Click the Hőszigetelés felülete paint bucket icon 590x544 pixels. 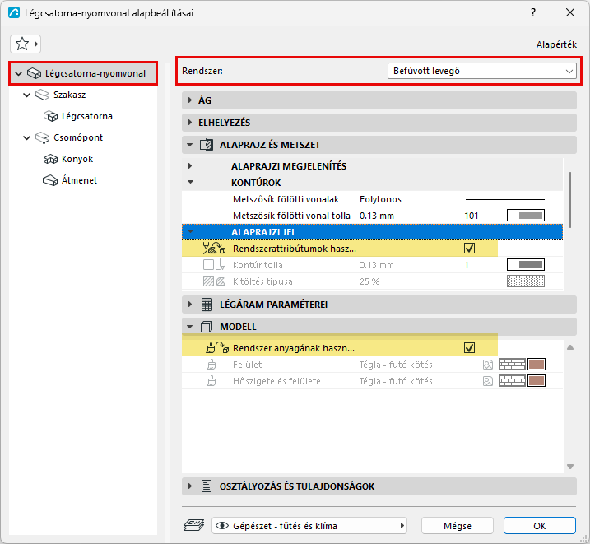pos(211,381)
